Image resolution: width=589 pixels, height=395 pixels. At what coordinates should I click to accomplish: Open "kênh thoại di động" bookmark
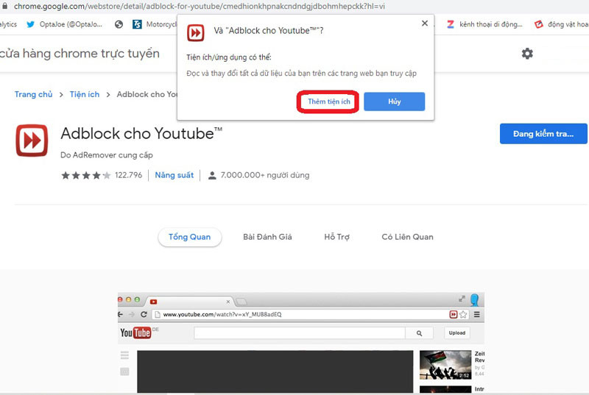[x=484, y=24]
